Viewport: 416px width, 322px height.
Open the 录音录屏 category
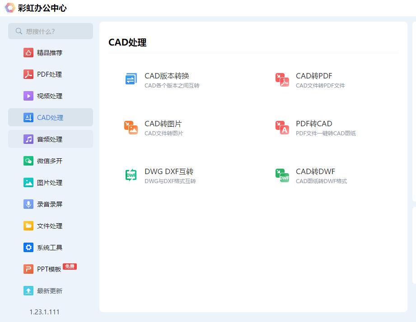[x=50, y=204]
